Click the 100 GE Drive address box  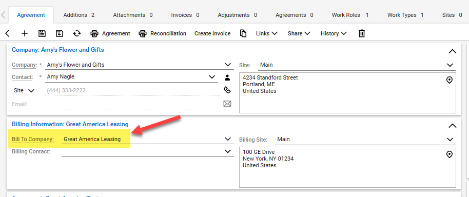coord(347,167)
